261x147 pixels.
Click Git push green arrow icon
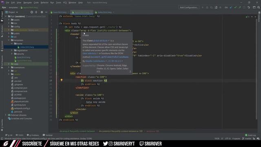tap(240, 7)
